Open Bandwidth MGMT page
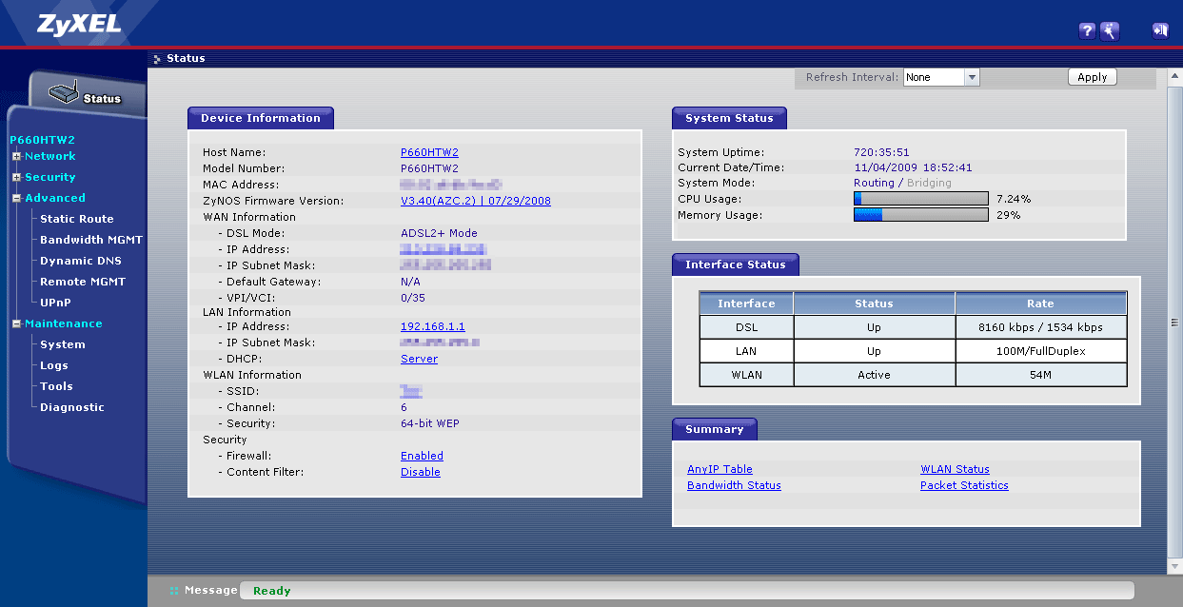1183x607 pixels. [x=91, y=240]
